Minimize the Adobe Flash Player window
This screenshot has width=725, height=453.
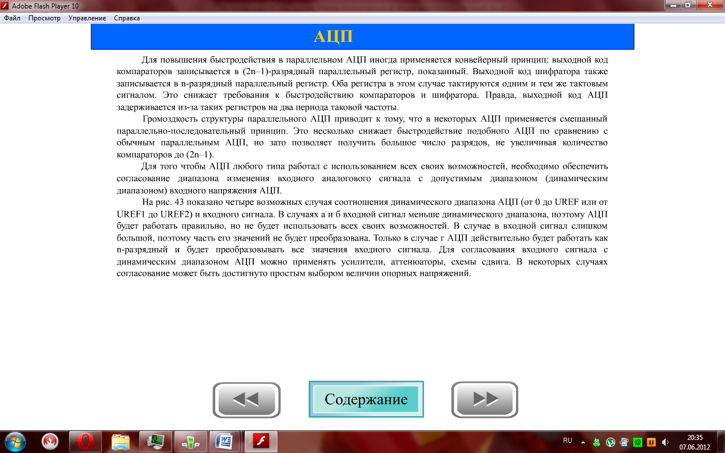point(672,5)
